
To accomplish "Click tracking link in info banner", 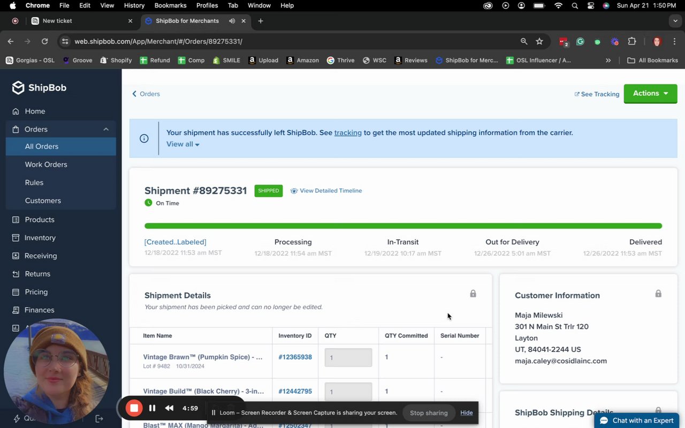I will 348,133.
